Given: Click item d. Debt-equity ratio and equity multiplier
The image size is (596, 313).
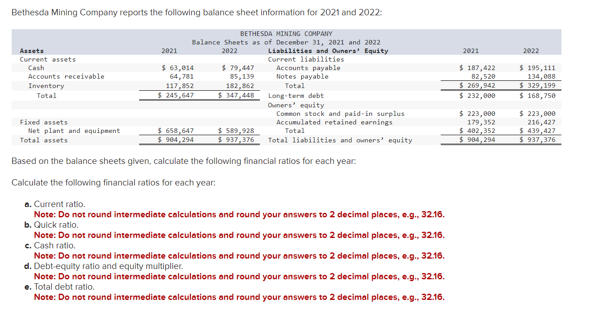Looking at the screenshot, I should coord(104,266).
